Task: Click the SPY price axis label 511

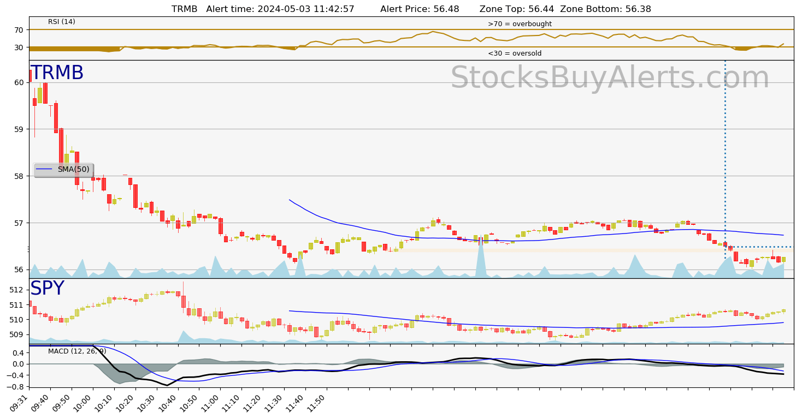Action: click(17, 305)
